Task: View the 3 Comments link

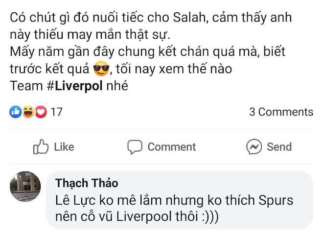Action: tap(281, 112)
